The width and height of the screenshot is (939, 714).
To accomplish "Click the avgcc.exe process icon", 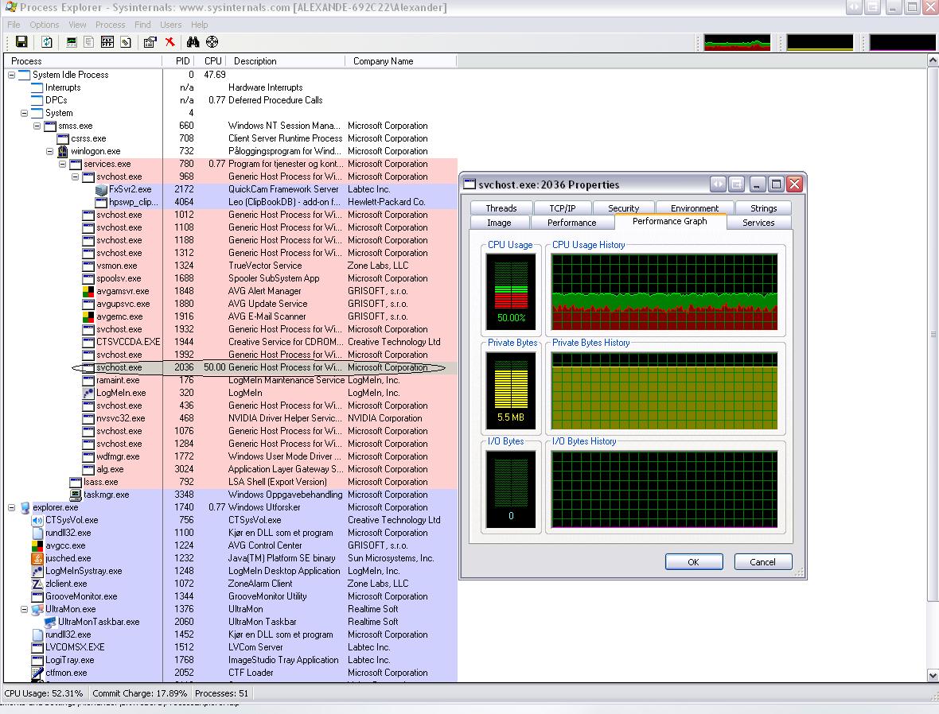I will click(x=37, y=545).
